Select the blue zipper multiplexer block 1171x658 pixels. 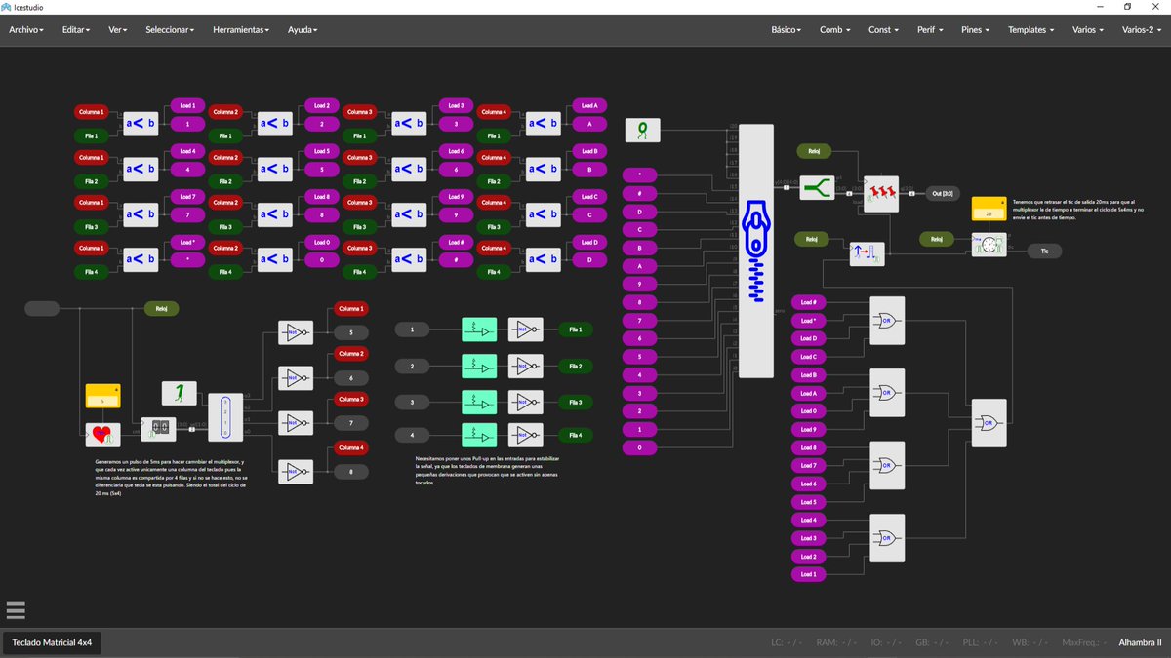(756, 251)
